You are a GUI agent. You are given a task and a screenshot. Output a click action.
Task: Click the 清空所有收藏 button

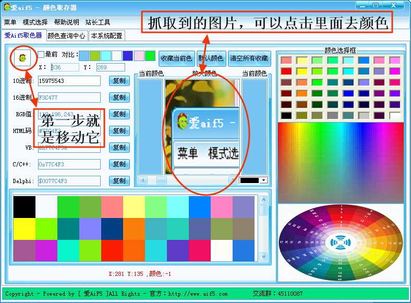pyautogui.click(x=249, y=58)
